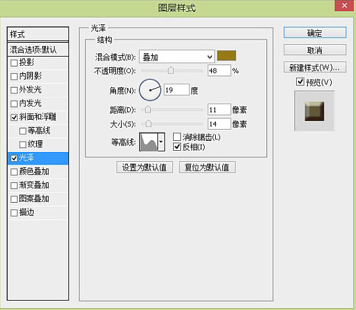Click the 复位为默认值 button
This screenshot has height=310, width=356.
tap(207, 167)
